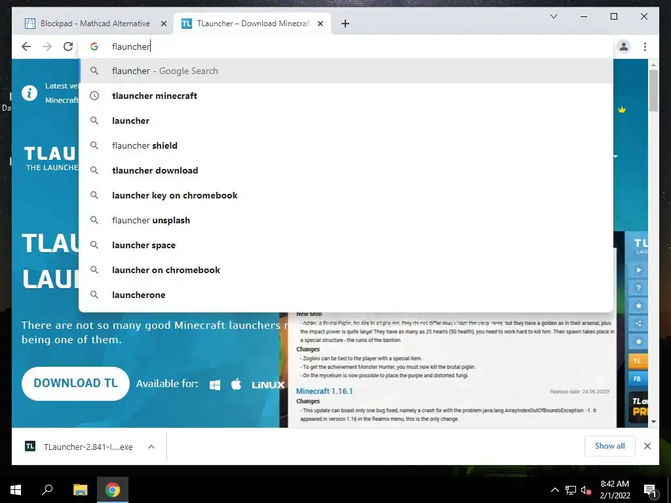Show hidden system tray icons
Viewport: 671px width, 503px height.
pyautogui.click(x=554, y=490)
